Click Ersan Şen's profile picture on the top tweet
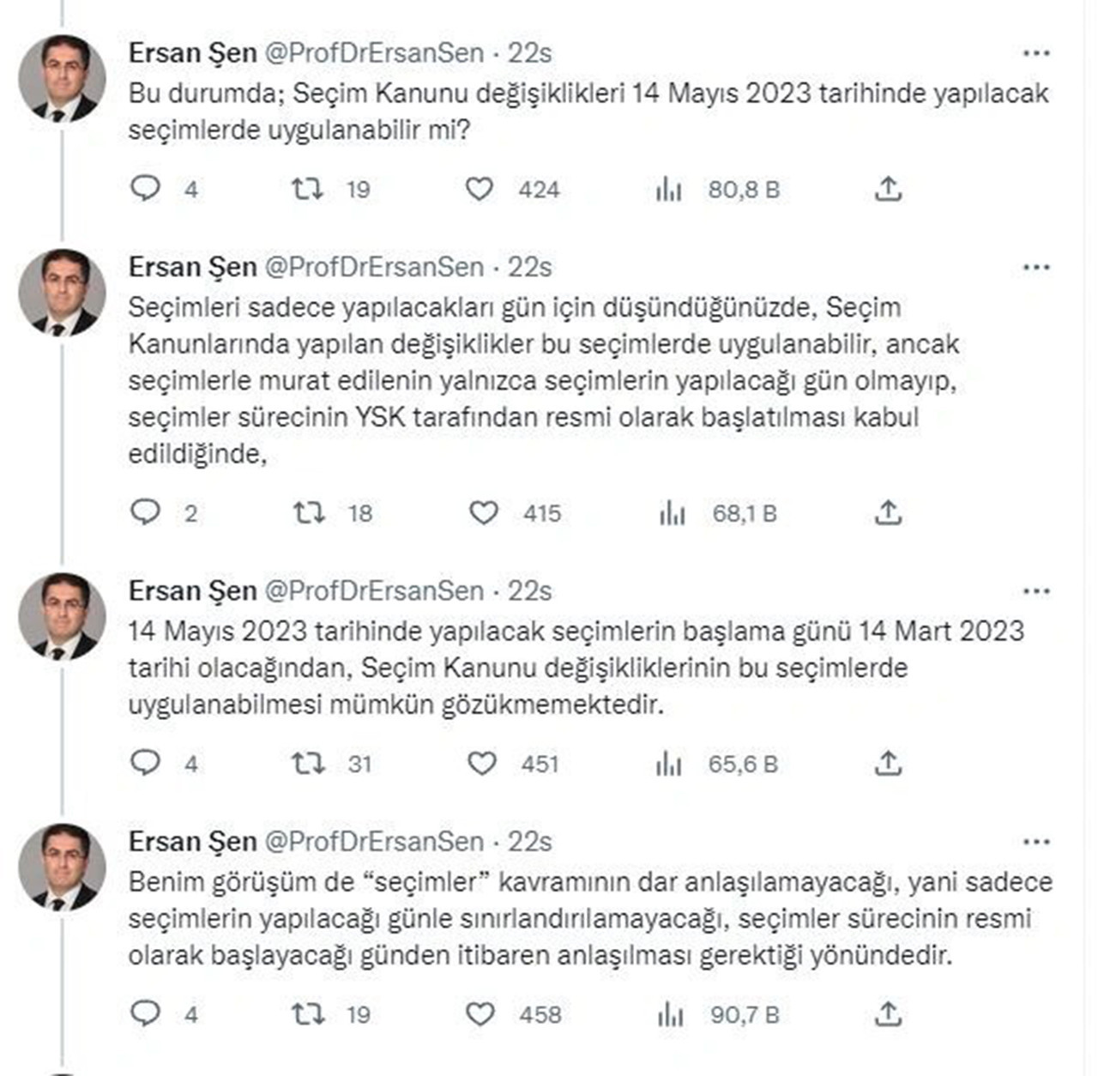Viewport: 1098px width, 1076px height. pos(60,72)
